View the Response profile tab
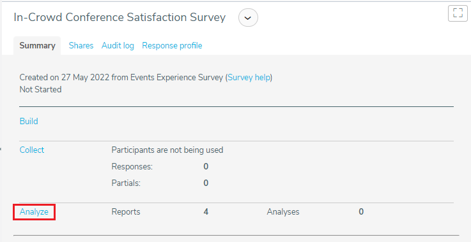The image size is (471, 242). 172,45
